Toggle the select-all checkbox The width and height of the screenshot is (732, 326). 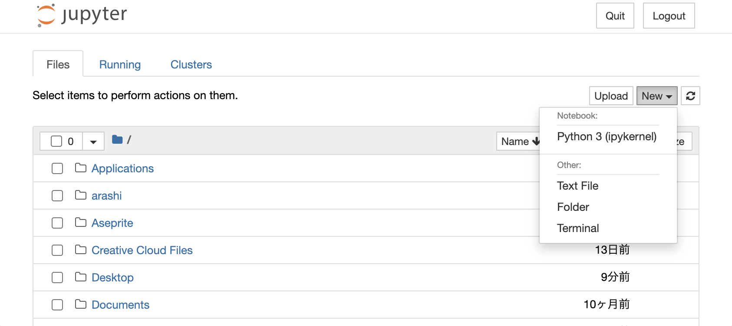56,141
